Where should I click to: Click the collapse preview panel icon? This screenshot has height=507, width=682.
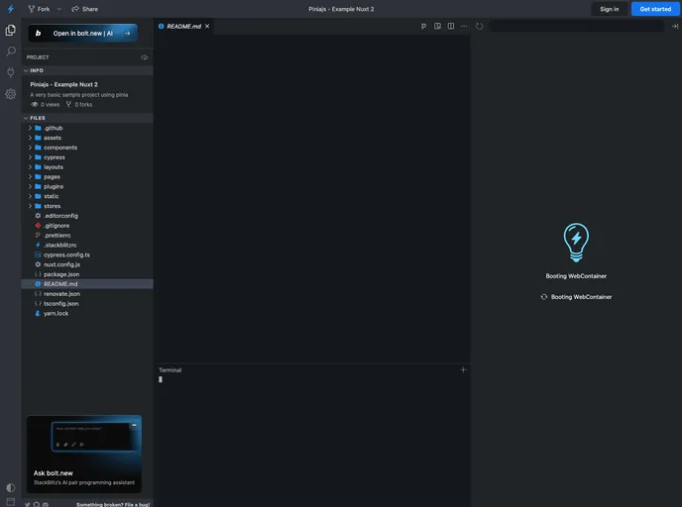675,26
